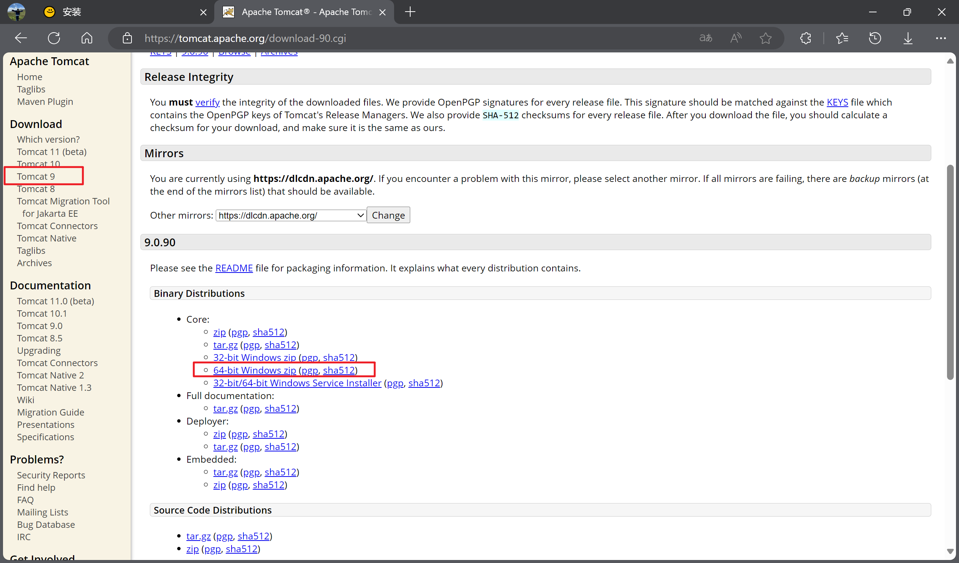Screen dimensions: 959x563
Task: Open Tomcat Native under Download
Action: [x=46, y=238]
